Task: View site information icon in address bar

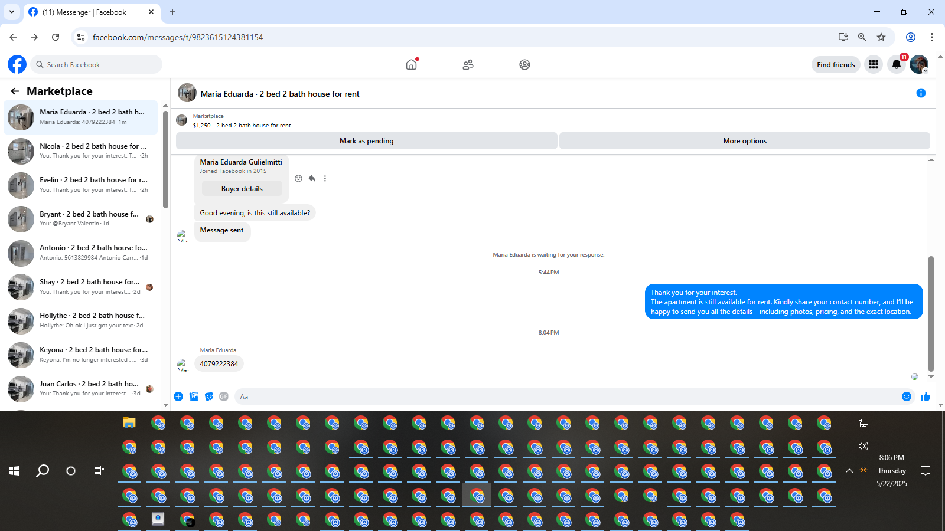Action: pos(81,37)
